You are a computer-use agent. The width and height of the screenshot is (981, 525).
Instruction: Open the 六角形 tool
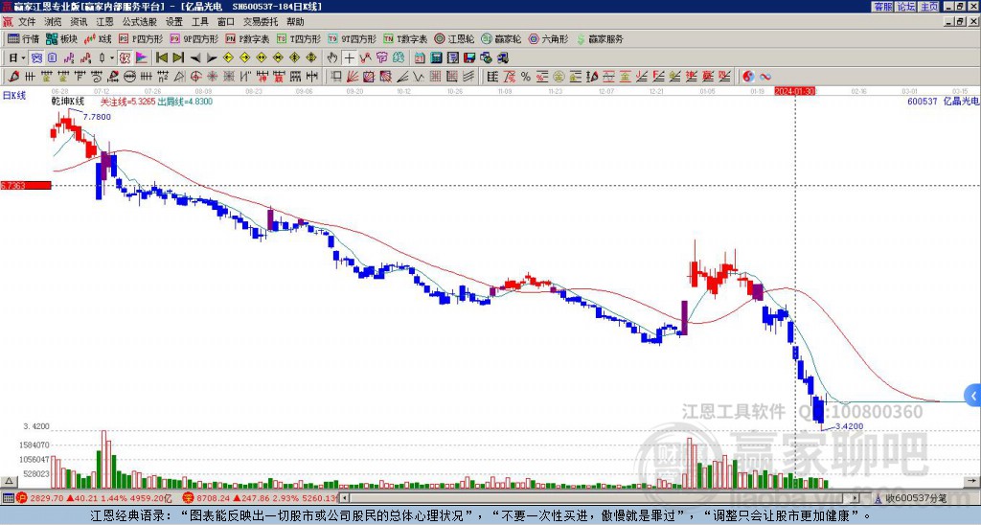point(548,38)
